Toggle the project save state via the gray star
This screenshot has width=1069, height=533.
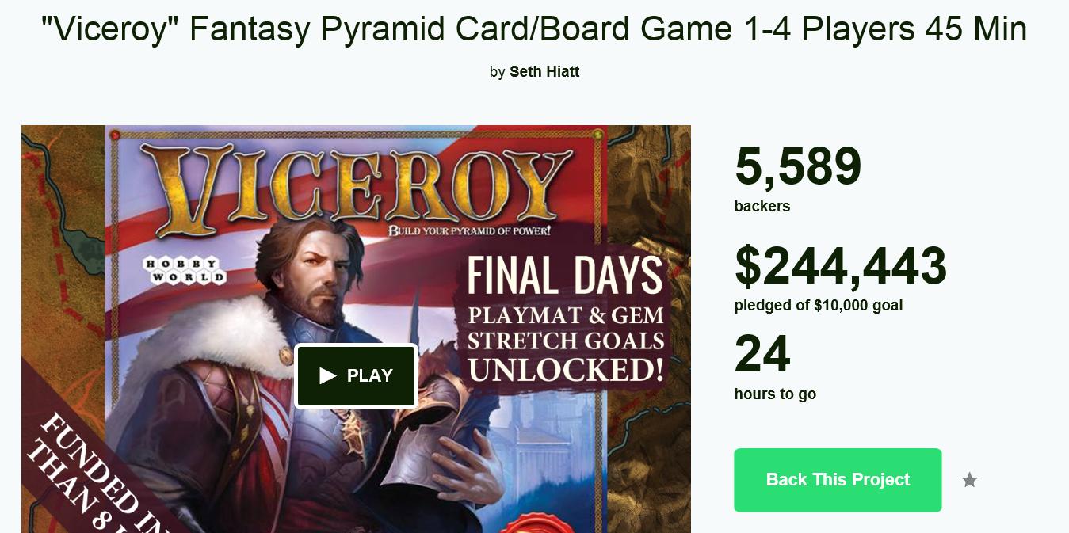pos(969,480)
